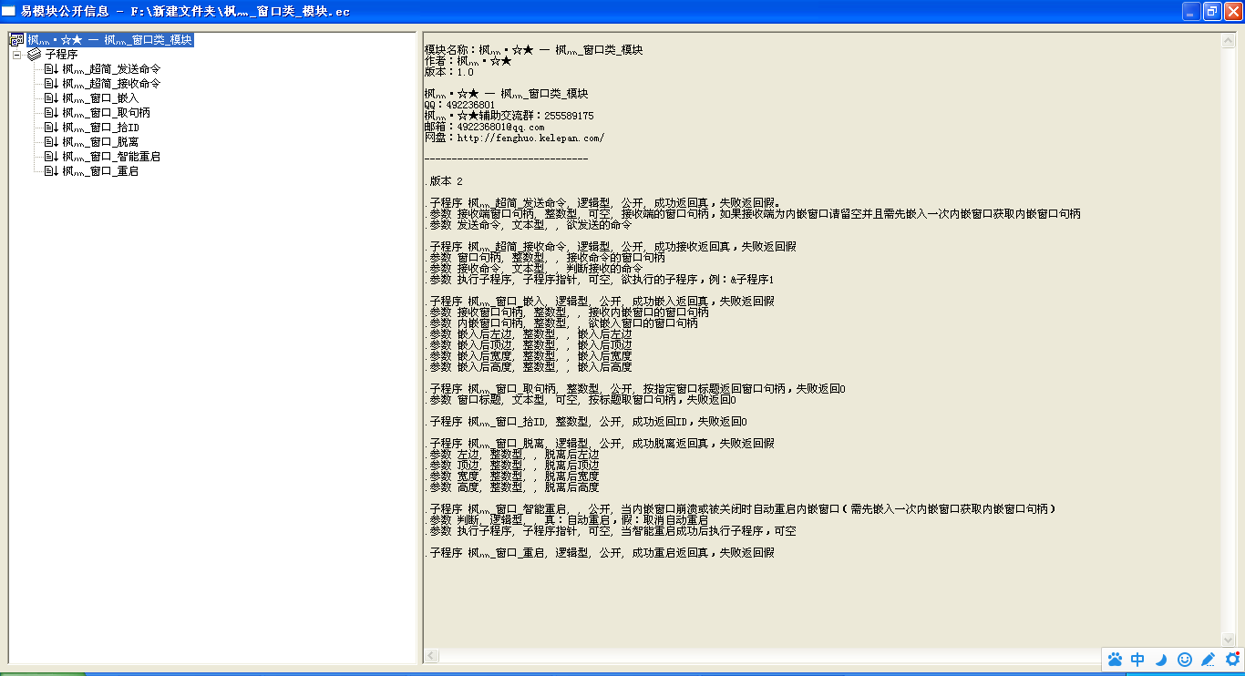Click the vertical scrollbar up arrow
The height and width of the screenshot is (676, 1245).
click(1229, 41)
